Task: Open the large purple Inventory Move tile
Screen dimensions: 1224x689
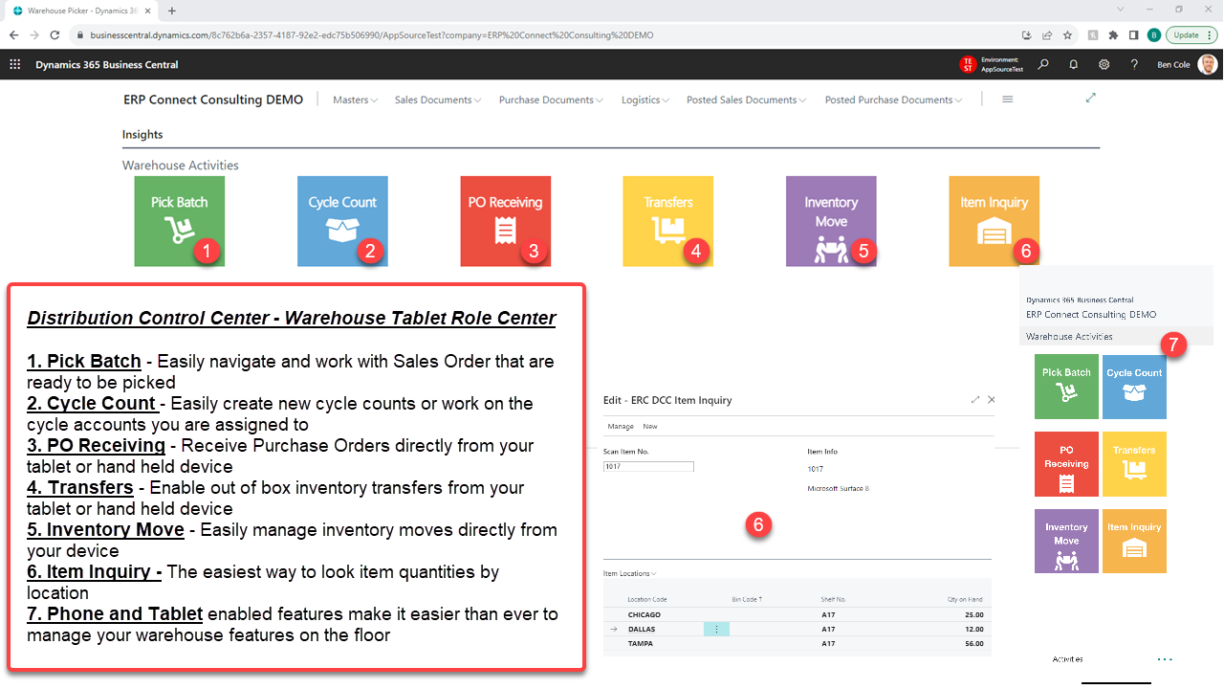Action: pos(831,221)
